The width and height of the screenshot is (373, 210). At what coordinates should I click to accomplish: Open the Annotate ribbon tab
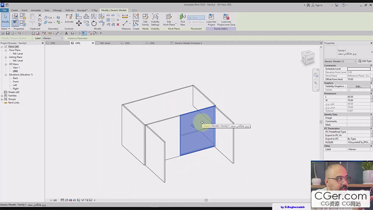coord(36,10)
